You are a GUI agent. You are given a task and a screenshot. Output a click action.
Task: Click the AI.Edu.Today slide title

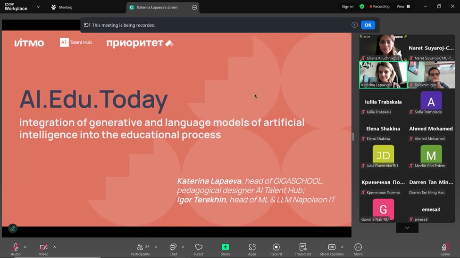pyautogui.click(x=93, y=99)
